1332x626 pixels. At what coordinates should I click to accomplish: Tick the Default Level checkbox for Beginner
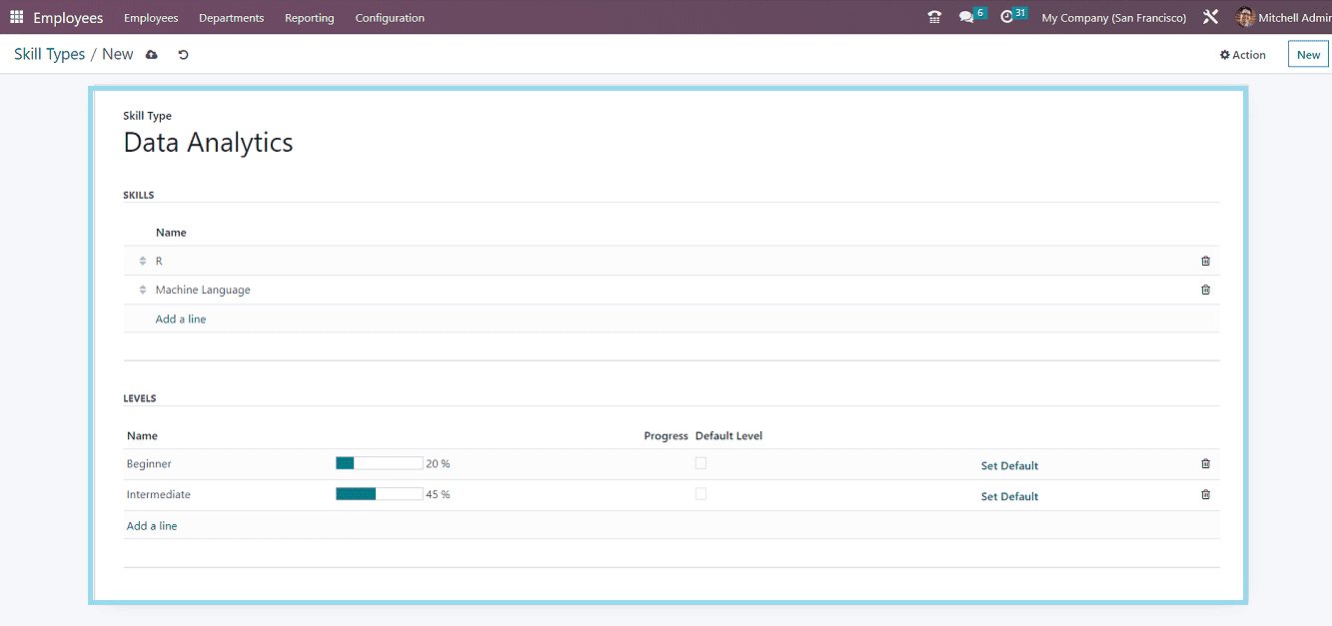point(700,463)
